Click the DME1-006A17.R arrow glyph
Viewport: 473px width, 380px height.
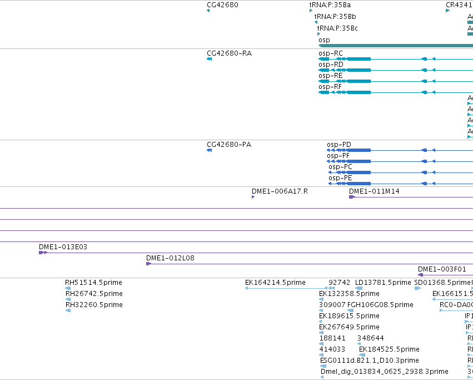point(253,197)
